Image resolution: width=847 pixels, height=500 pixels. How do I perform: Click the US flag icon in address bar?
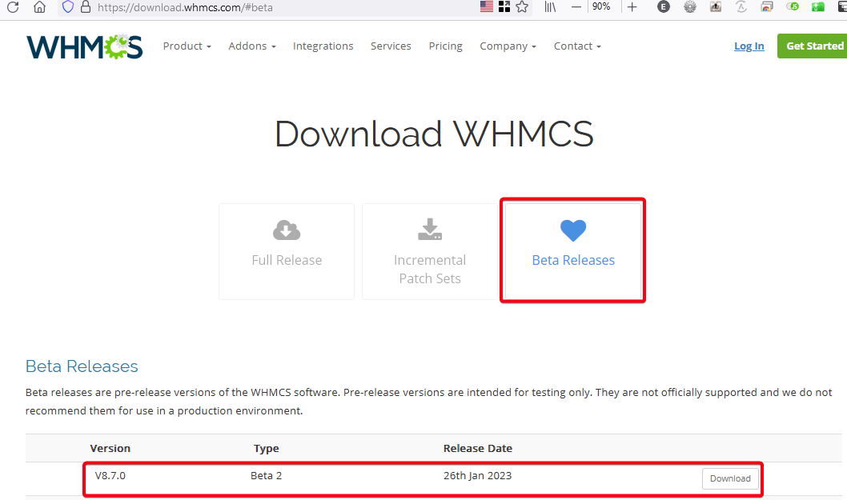487,6
